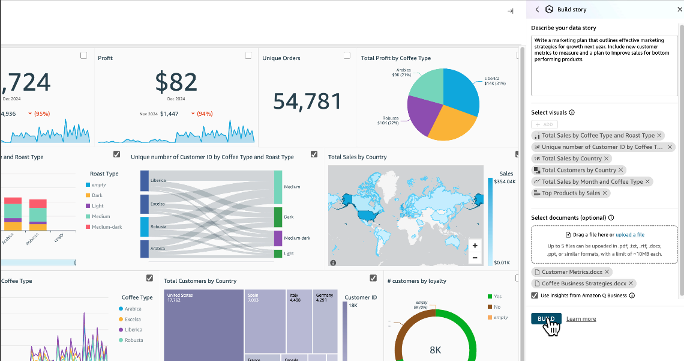Click the BUILD button
This screenshot has width=684, height=361.
pyautogui.click(x=545, y=318)
